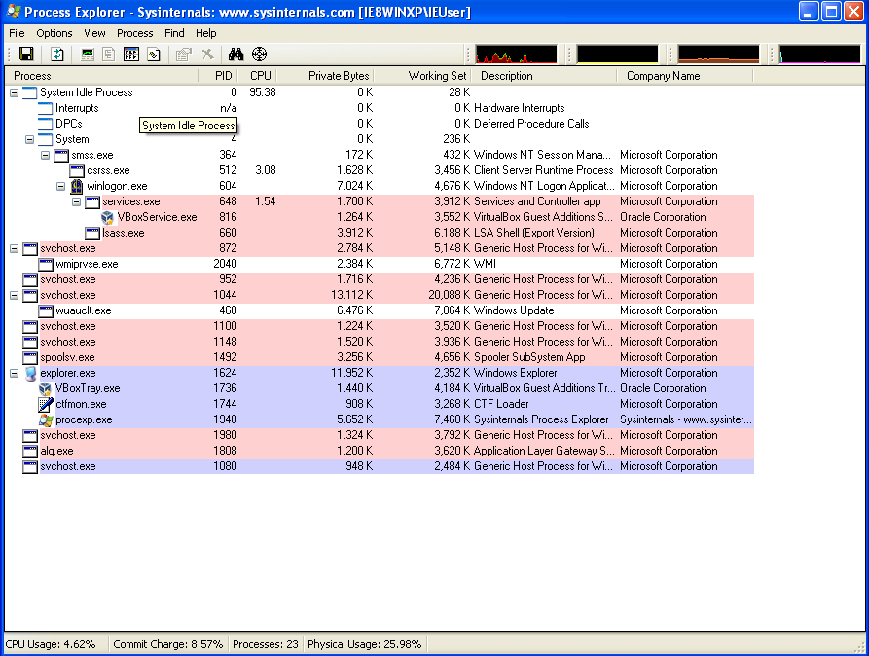Viewport: 869px width, 656px height.
Task: Collapse svchost.exe PID 872 node
Action: [x=15, y=248]
